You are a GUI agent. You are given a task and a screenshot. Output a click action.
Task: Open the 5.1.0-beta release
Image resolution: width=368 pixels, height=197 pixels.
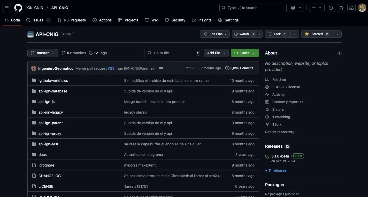tap(280, 156)
